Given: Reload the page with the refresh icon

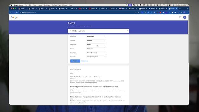Looking at the screenshot, I should (17, 12).
